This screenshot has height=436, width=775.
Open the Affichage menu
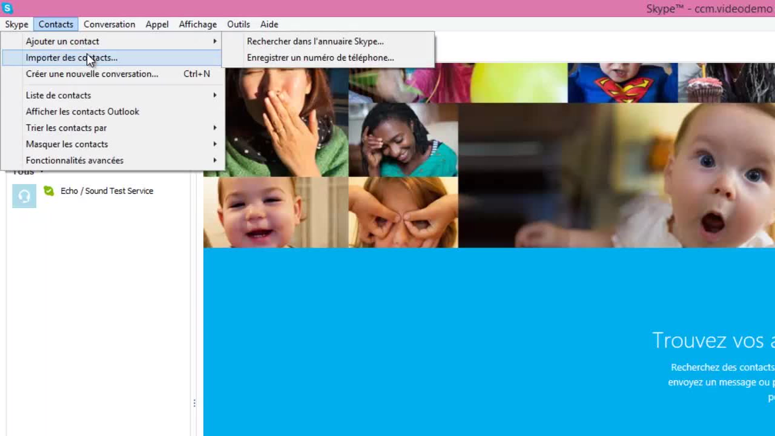coord(197,24)
